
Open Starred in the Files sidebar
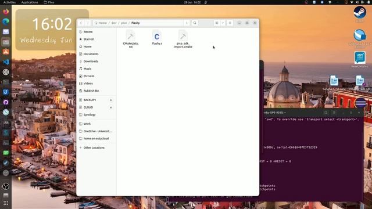97,39
